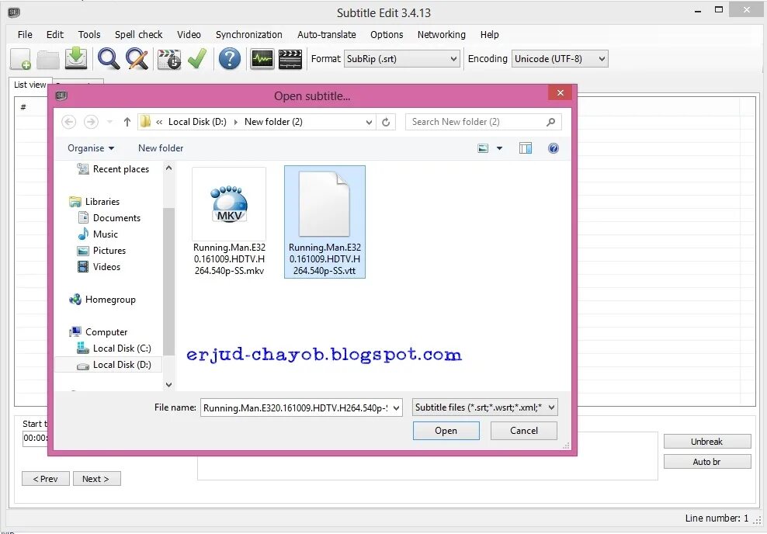The width and height of the screenshot is (767, 534).
Task: Click the change view icon
Action: (483, 148)
